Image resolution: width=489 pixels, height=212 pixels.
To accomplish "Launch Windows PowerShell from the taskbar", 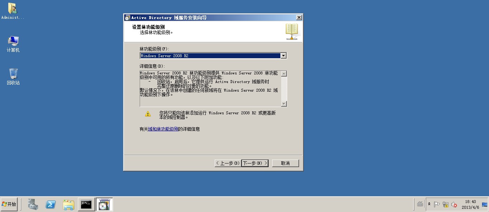I will pyautogui.click(x=51, y=204).
